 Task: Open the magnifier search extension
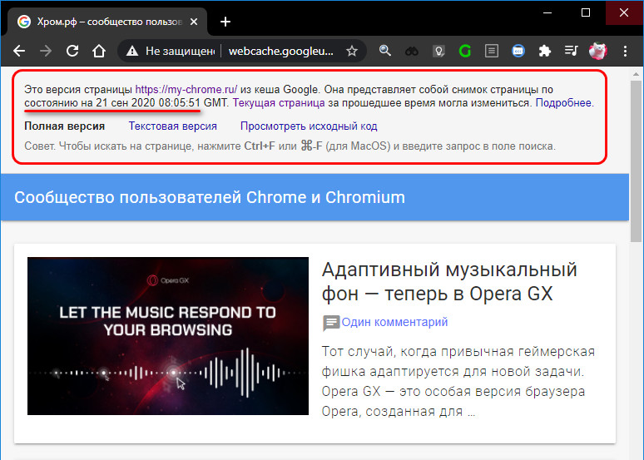(x=385, y=51)
